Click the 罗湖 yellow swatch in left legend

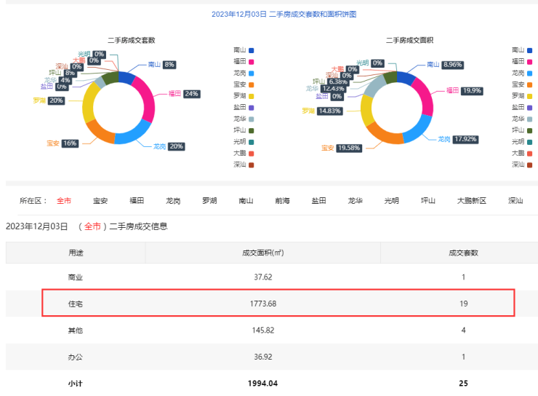252,96
